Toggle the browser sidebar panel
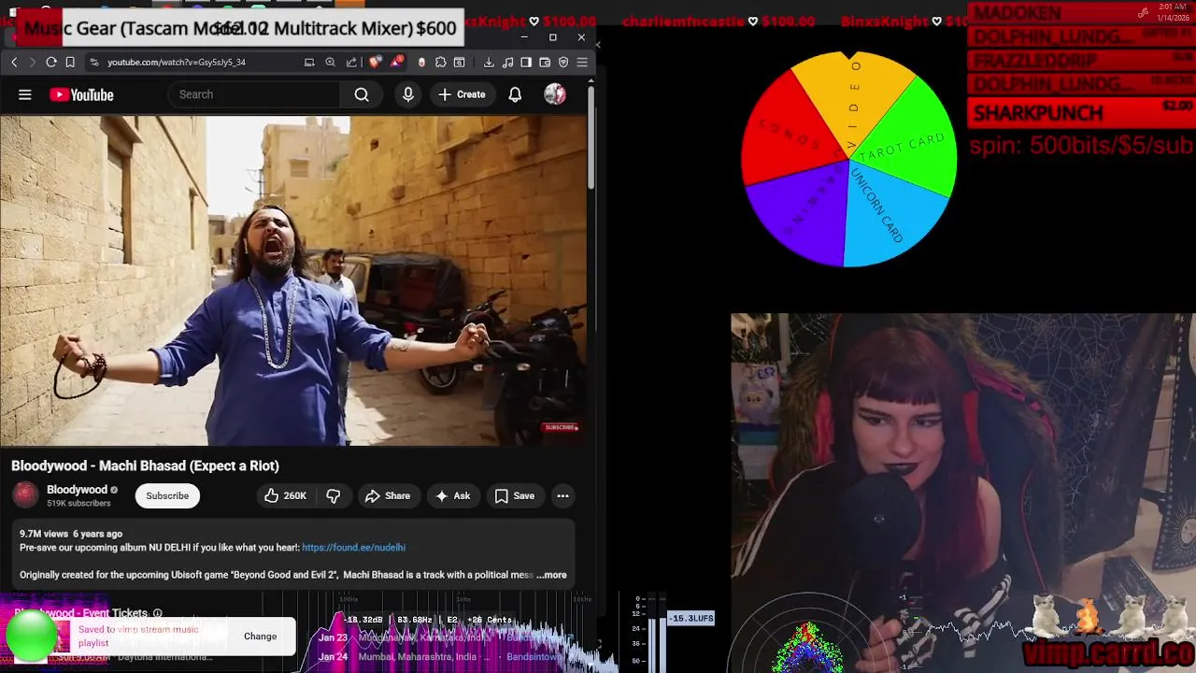The image size is (1196, 673). pos(526,62)
